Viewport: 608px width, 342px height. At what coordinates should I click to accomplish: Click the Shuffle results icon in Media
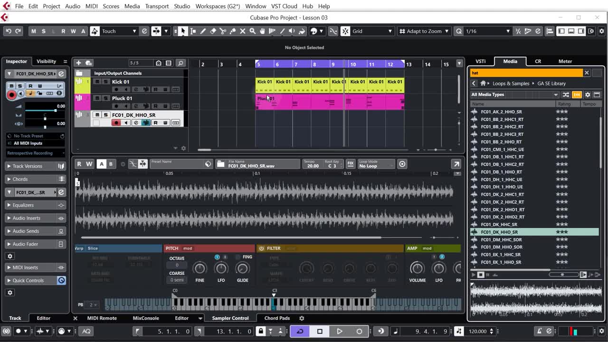566,95
